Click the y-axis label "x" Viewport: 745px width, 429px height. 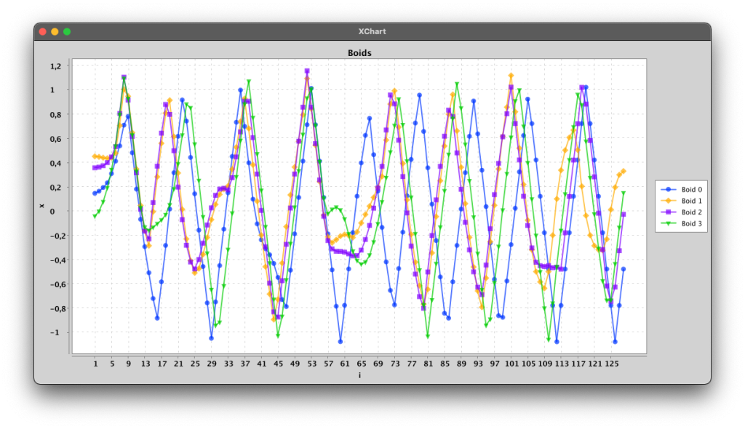click(41, 207)
